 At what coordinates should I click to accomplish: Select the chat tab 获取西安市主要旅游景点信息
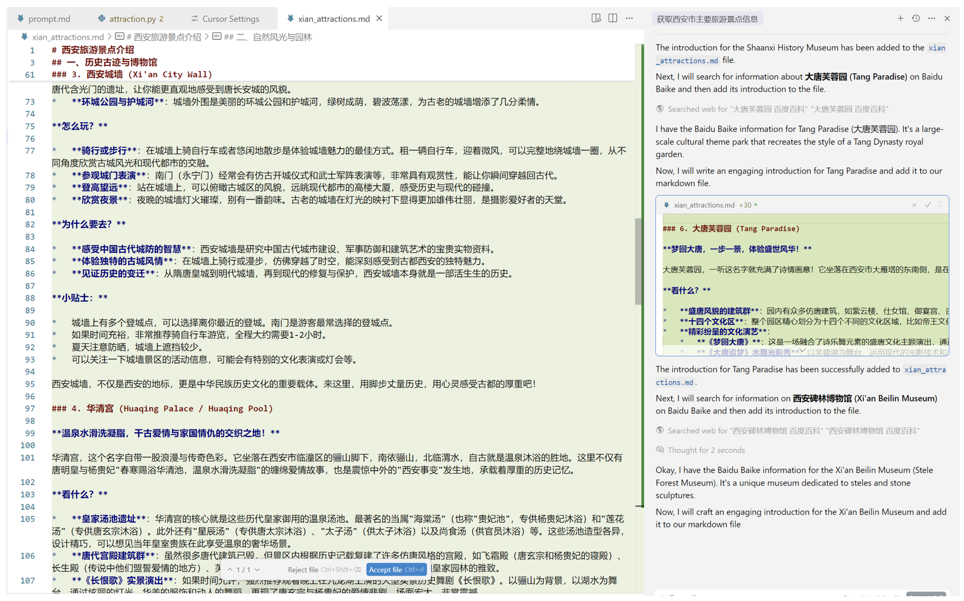click(707, 19)
